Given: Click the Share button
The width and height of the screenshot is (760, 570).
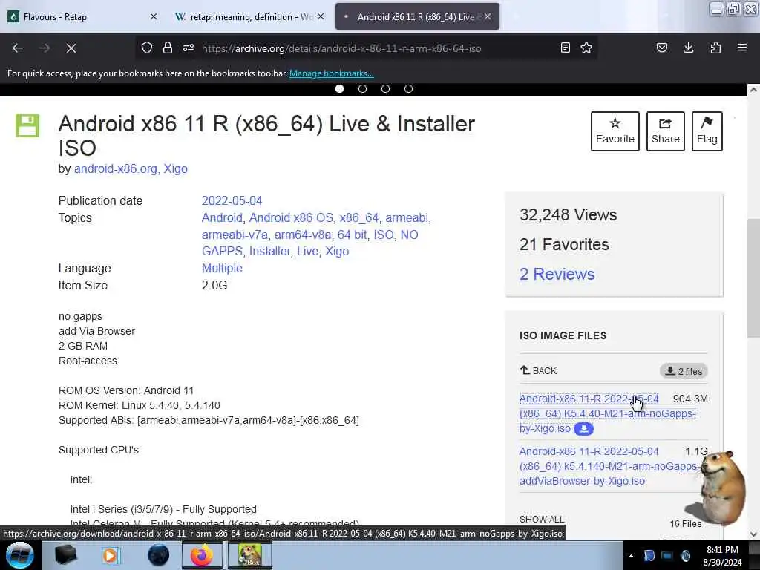Looking at the screenshot, I should click(x=666, y=131).
